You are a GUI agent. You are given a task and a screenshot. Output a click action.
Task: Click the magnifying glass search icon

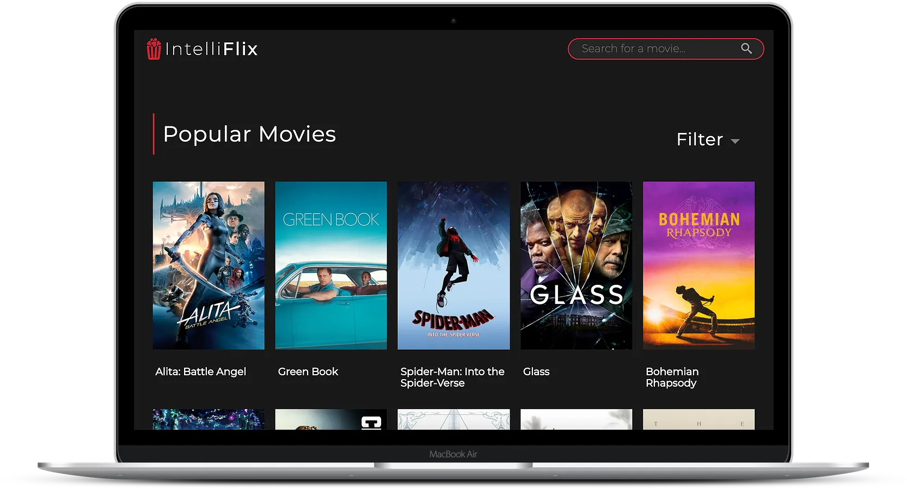coord(746,48)
